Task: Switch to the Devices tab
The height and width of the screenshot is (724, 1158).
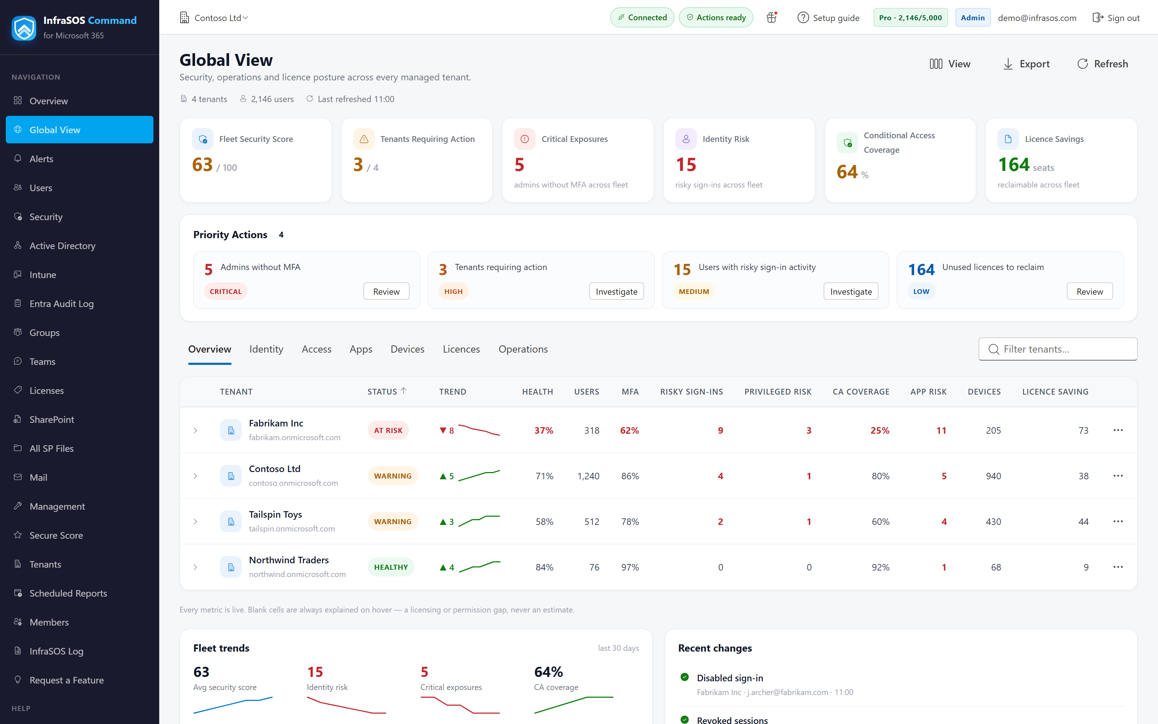Action: (x=407, y=349)
